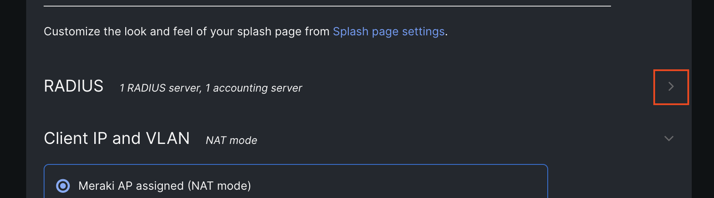Collapse the Client IP and VLAN chevron
This screenshot has width=714, height=198.
[x=669, y=139]
